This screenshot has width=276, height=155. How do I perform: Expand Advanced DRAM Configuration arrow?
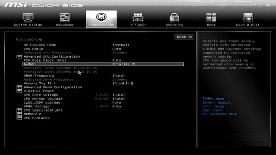point(19,87)
